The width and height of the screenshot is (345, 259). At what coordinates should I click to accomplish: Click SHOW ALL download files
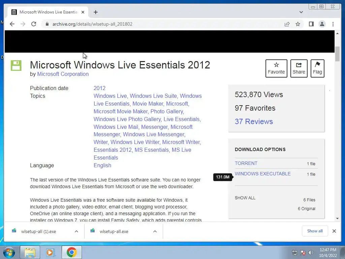[245, 198]
